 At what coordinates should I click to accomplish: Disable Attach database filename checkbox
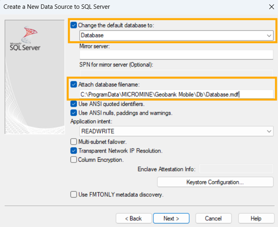74,85
